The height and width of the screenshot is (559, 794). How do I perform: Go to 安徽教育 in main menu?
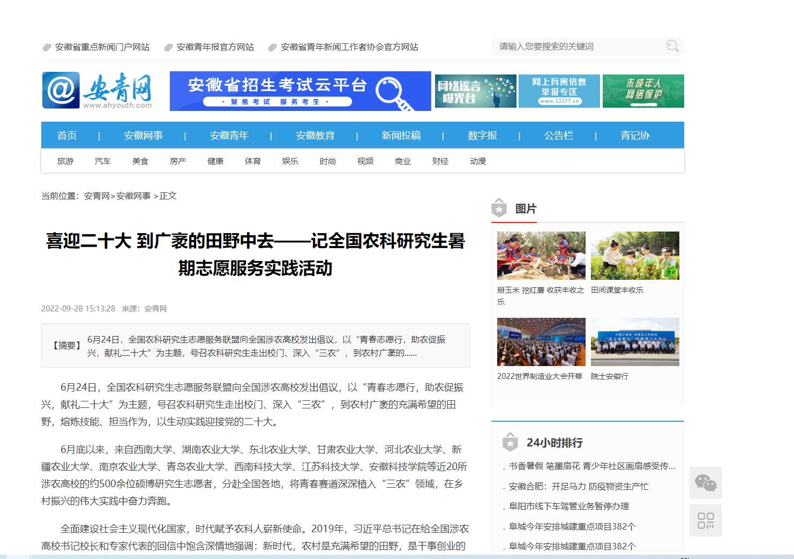tap(315, 136)
